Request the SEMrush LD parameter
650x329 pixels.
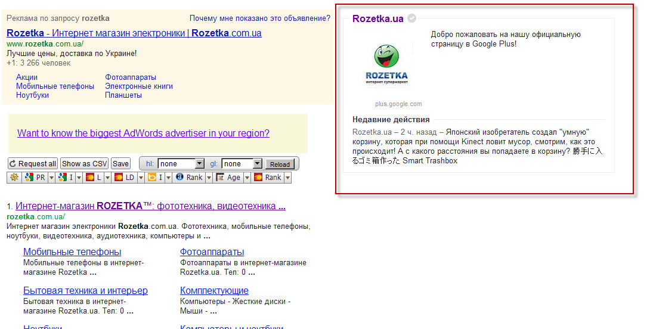click(125, 178)
